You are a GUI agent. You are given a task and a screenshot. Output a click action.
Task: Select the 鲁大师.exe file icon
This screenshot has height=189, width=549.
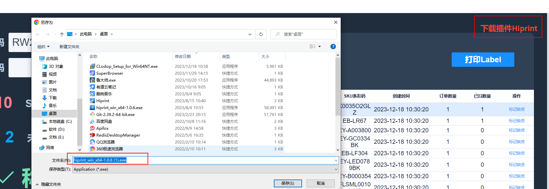pos(92,80)
